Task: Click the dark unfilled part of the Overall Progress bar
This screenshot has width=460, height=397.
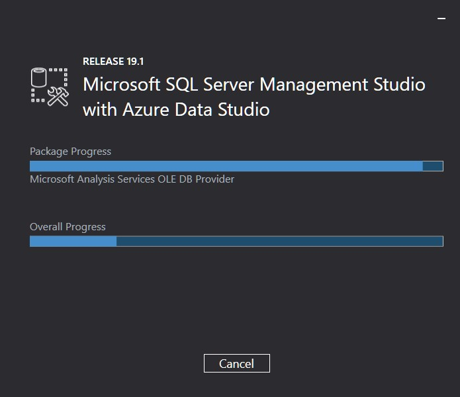Action: (x=279, y=242)
